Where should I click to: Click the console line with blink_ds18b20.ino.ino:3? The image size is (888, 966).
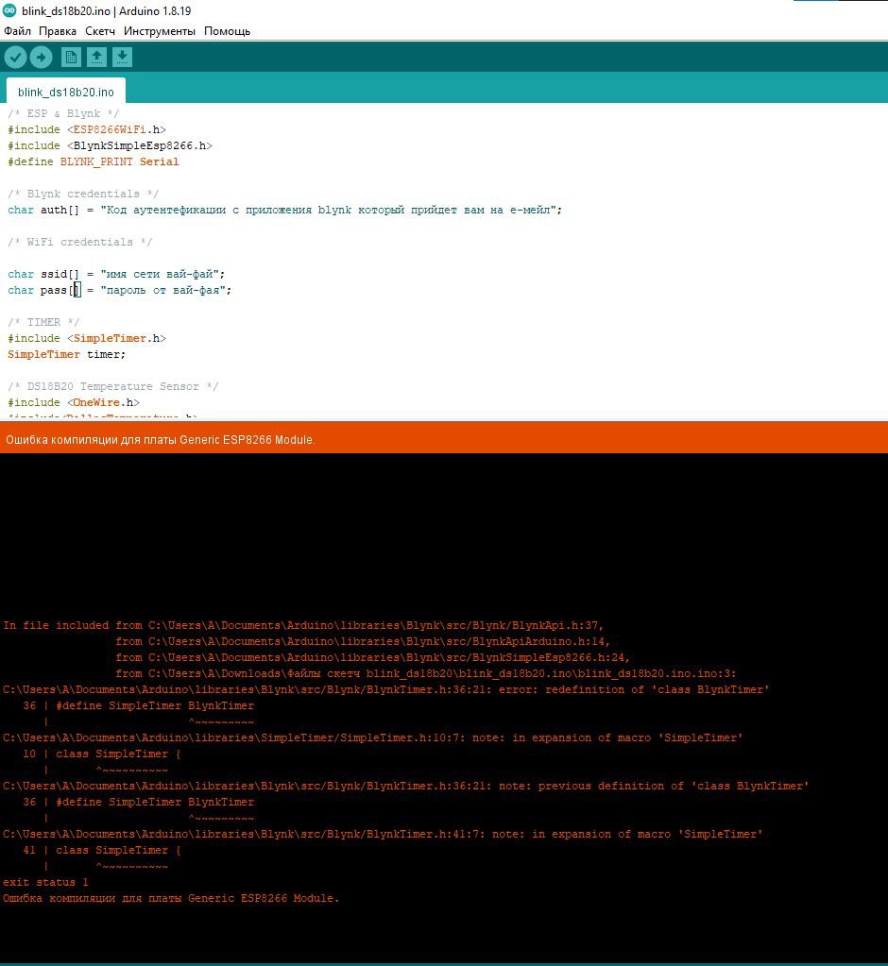click(x=426, y=673)
